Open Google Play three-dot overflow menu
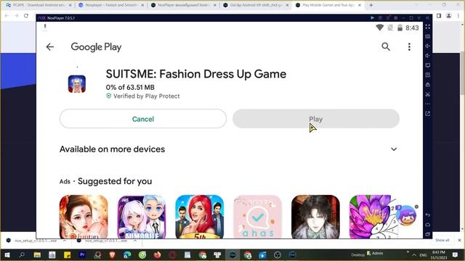Image resolution: width=465 pixels, height=261 pixels. click(x=409, y=46)
